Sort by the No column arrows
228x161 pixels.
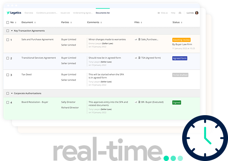[x=16, y=22]
